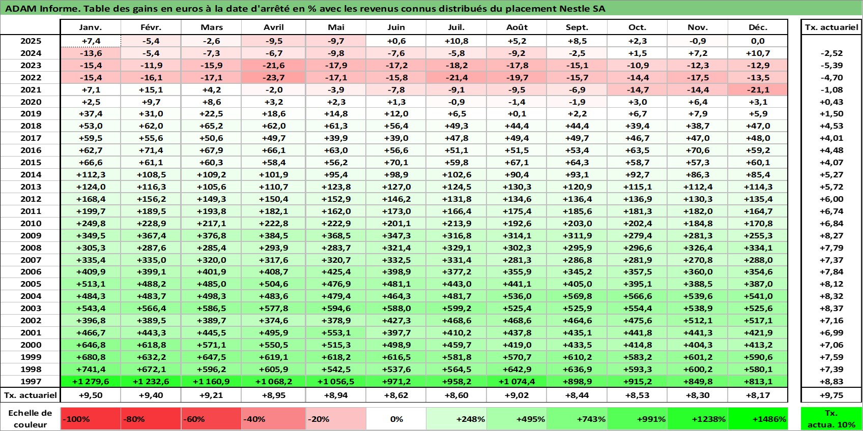Click the 'Déc.' column header
This screenshot has width=863, height=431.
click(758, 27)
